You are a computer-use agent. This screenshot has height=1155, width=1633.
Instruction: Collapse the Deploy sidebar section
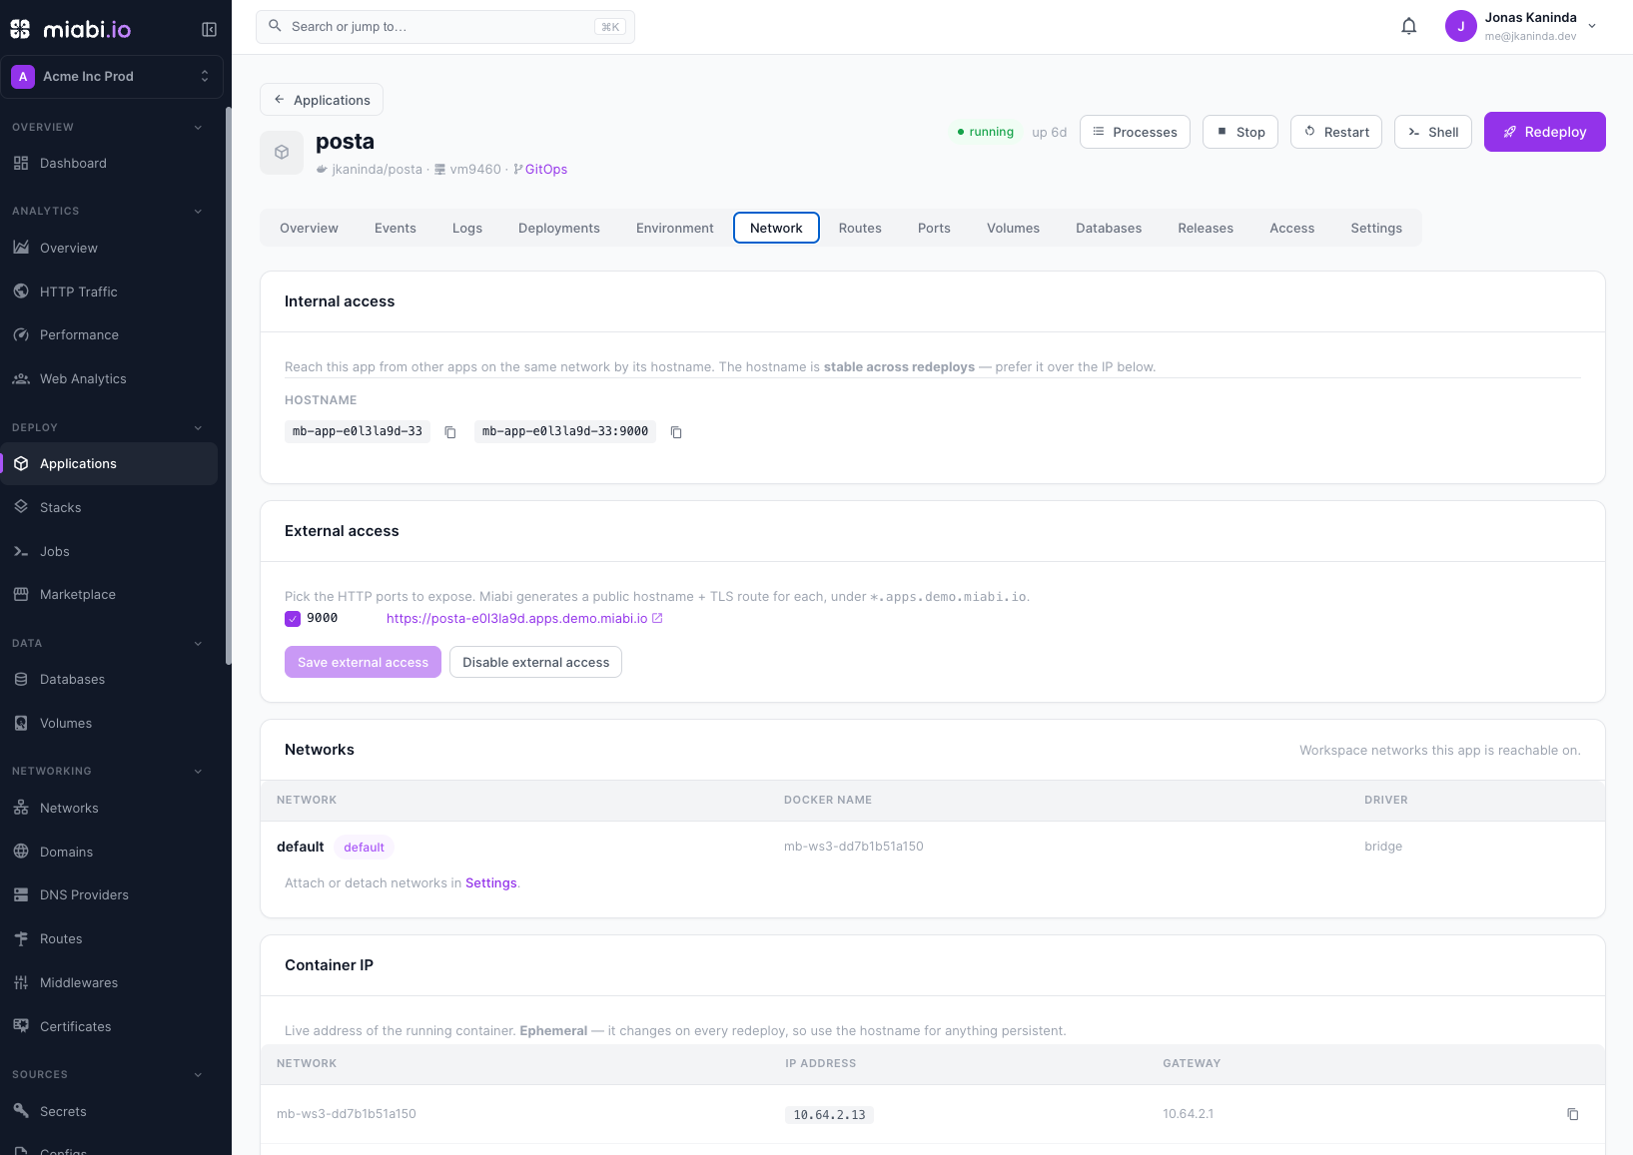(198, 428)
